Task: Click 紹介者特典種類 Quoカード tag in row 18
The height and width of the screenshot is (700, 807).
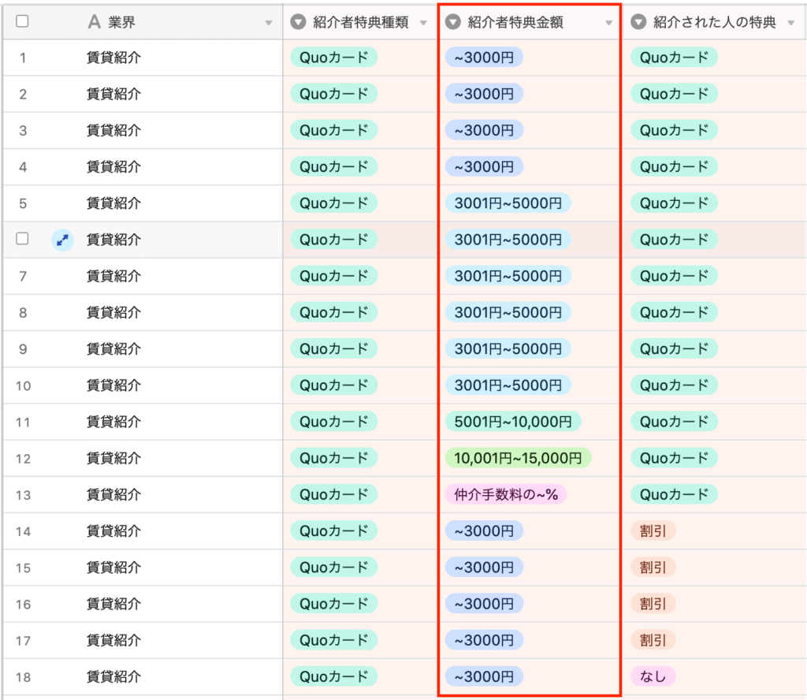Action: 334,676
